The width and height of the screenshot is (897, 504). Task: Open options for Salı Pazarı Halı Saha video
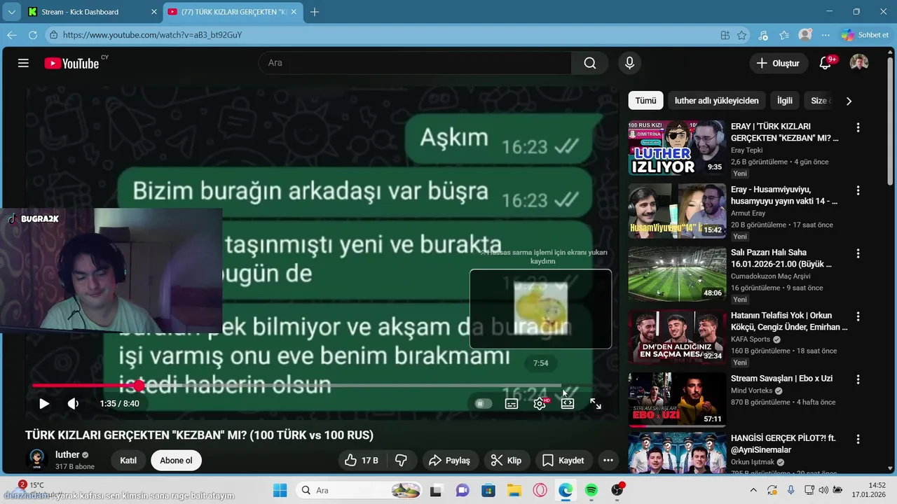coord(858,253)
